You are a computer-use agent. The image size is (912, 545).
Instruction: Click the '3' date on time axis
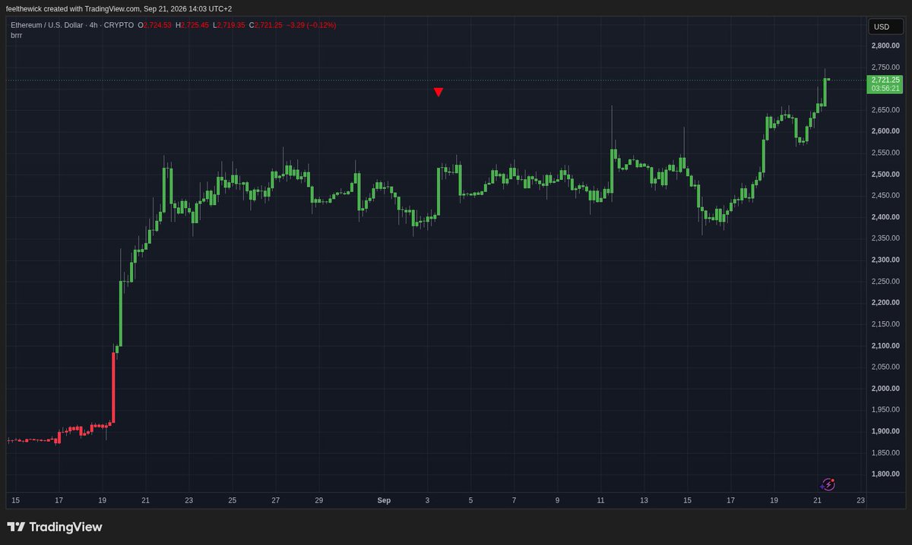427,500
